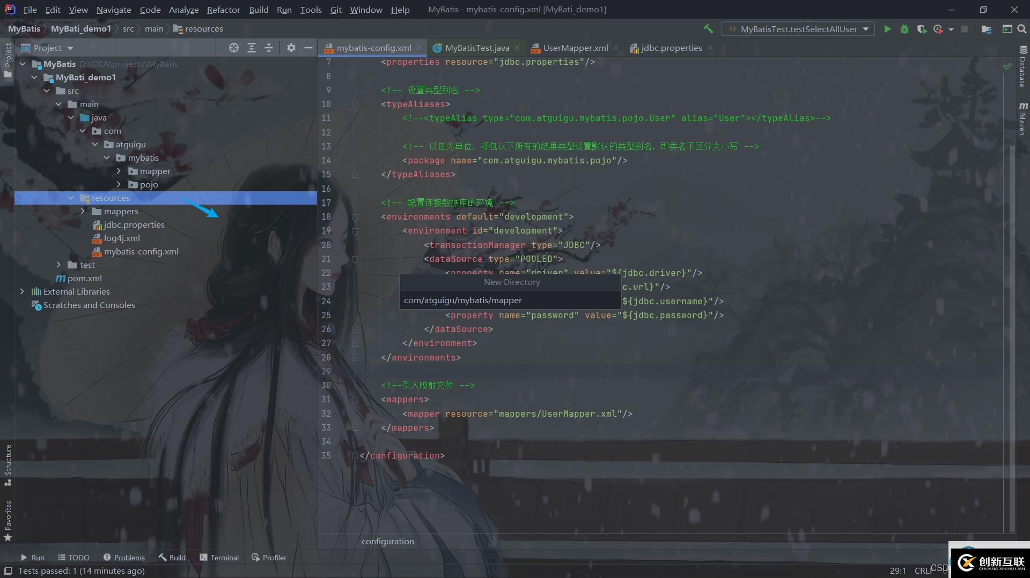This screenshot has height=578, width=1030.
Task: Open the Profiler tool window at bottom
Action: click(x=269, y=558)
